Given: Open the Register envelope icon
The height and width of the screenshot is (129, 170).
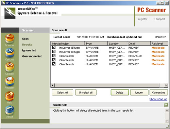Looking at the screenshot, I should click(10, 81).
